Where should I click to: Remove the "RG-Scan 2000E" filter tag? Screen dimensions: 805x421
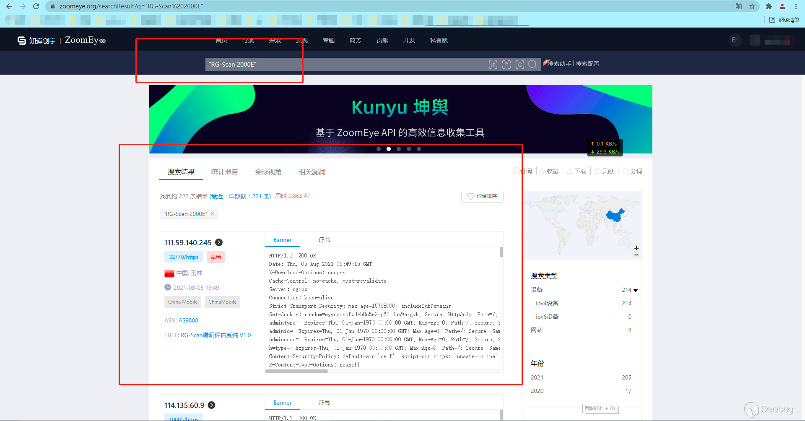pyautogui.click(x=213, y=214)
